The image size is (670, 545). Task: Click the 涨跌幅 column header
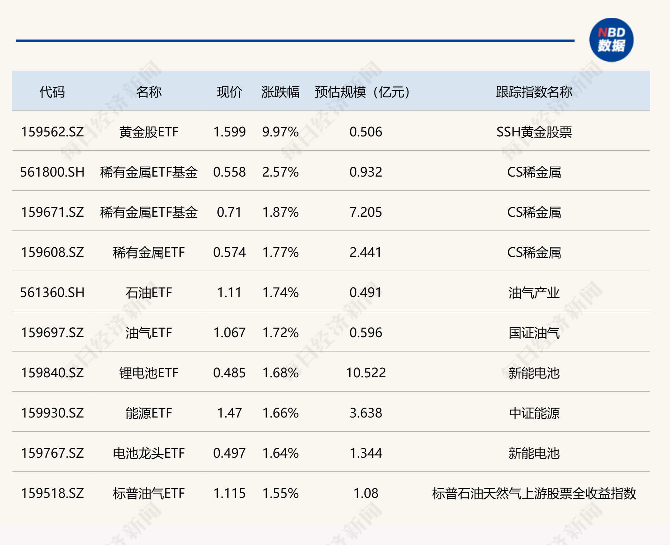(280, 92)
